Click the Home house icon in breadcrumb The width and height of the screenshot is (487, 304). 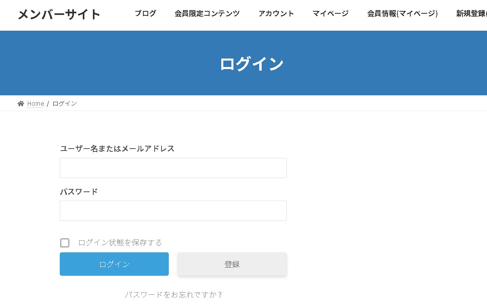point(20,103)
